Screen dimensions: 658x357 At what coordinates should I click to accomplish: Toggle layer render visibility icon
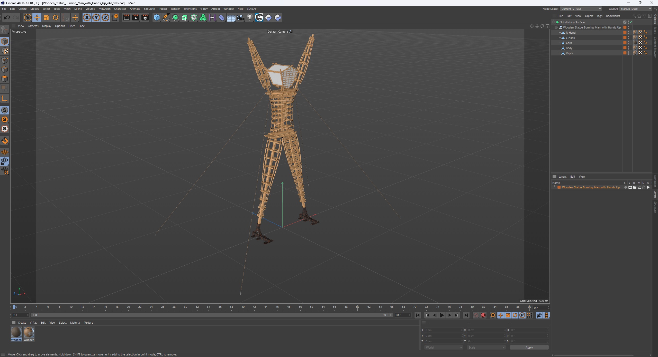[x=635, y=187]
